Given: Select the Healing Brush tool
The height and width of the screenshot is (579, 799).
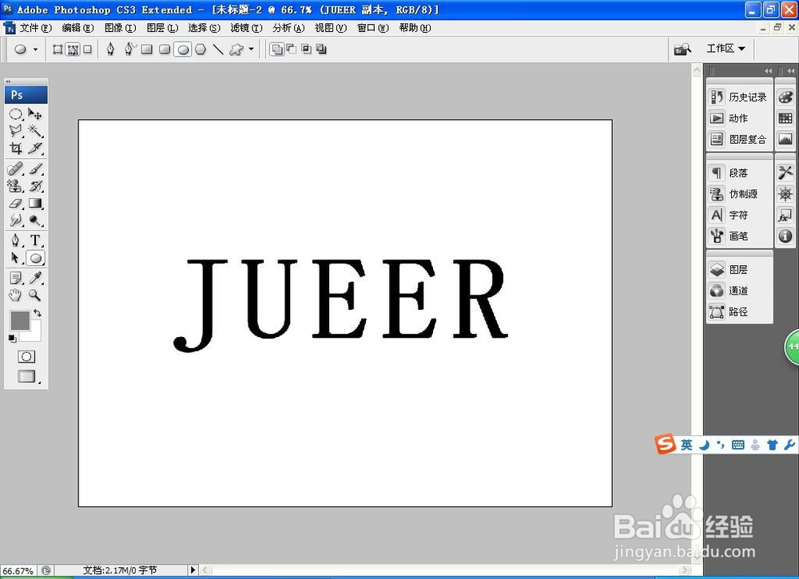Looking at the screenshot, I should point(15,169).
